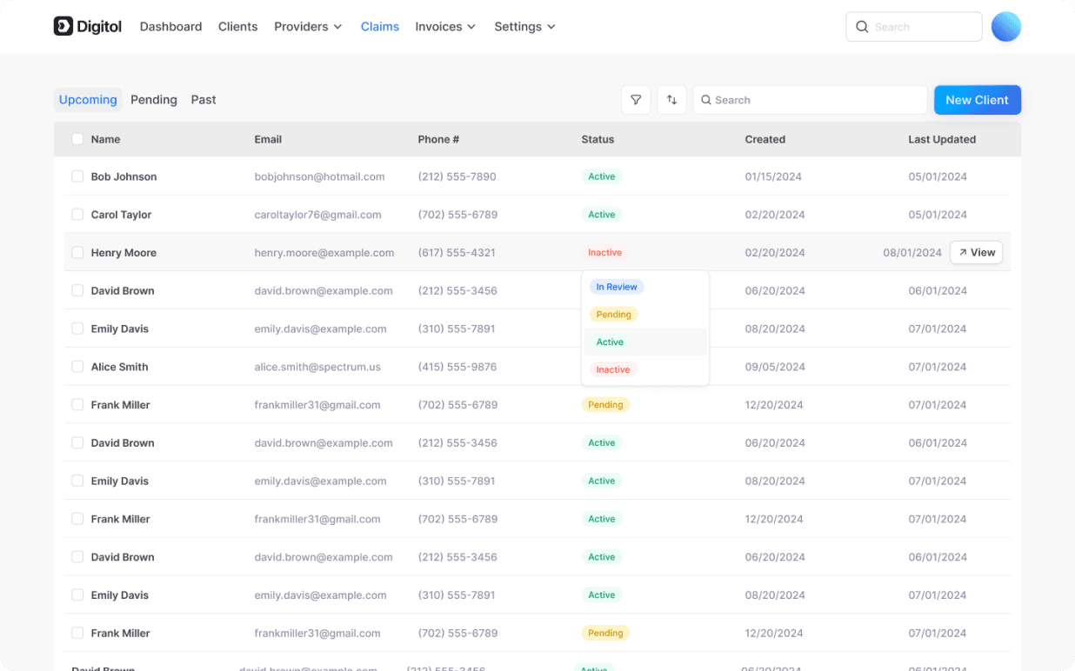Open Clients in top navigation

pos(237,27)
